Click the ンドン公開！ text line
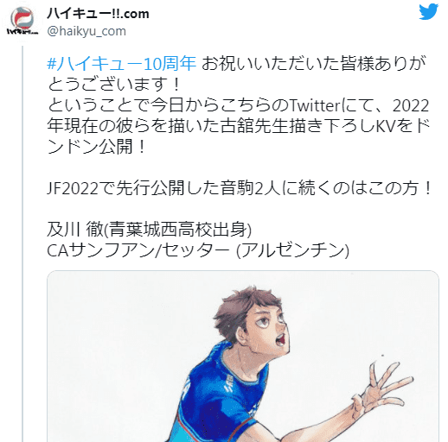Image resolution: width=448 pixels, height=442 pixels. tap(97, 147)
